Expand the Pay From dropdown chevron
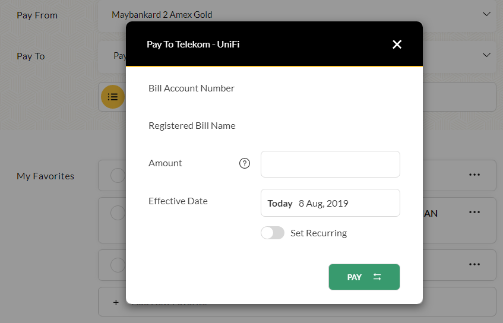 pos(486,14)
